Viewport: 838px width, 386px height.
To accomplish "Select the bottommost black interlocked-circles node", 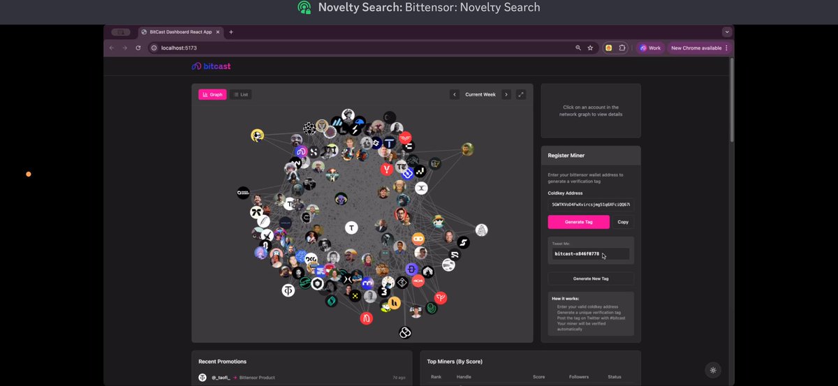I will (404, 333).
